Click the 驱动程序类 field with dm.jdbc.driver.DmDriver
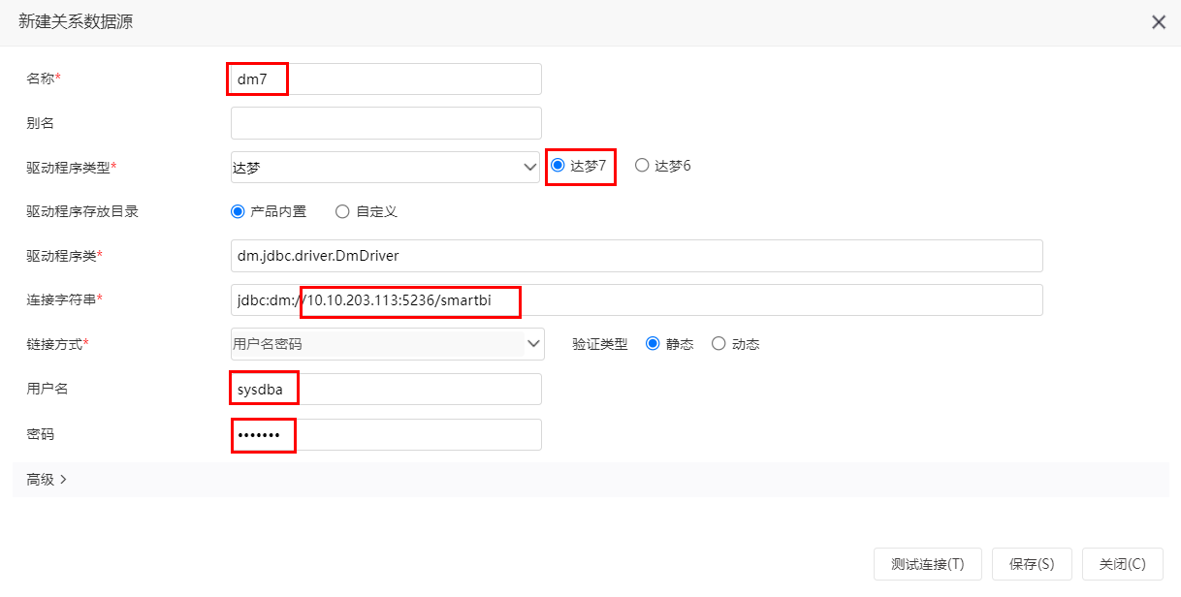 point(637,256)
